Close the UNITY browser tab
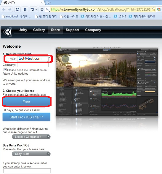Screen dimensions: 162x174 pyautogui.click(x=42, y=3)
